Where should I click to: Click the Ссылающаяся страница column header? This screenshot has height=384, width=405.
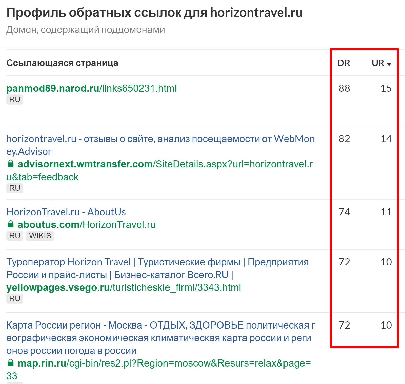(x=62, y=63)
